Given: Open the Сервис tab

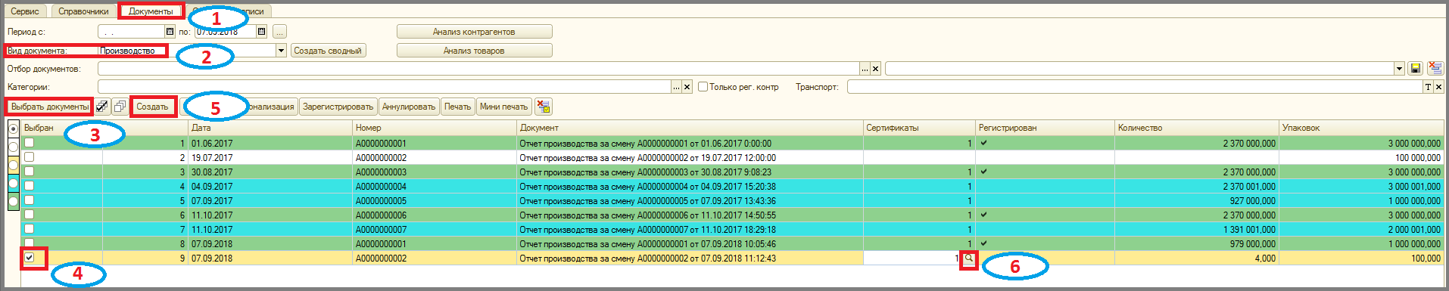Looking at the screenshot, I should 25,11.
